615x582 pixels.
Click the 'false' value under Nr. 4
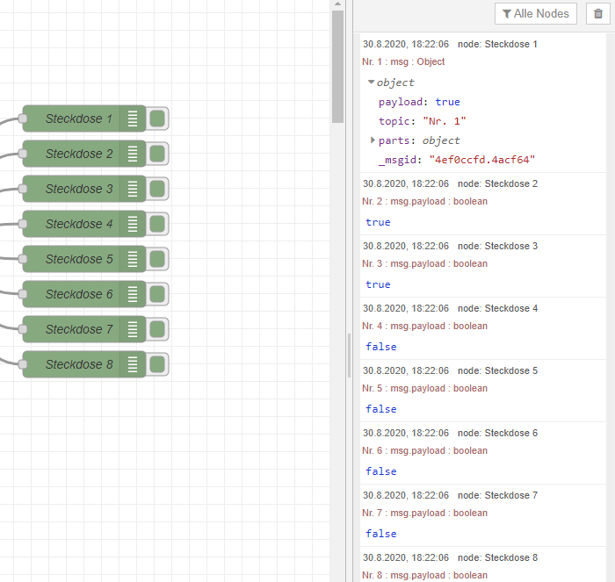(x=380, y=347)
